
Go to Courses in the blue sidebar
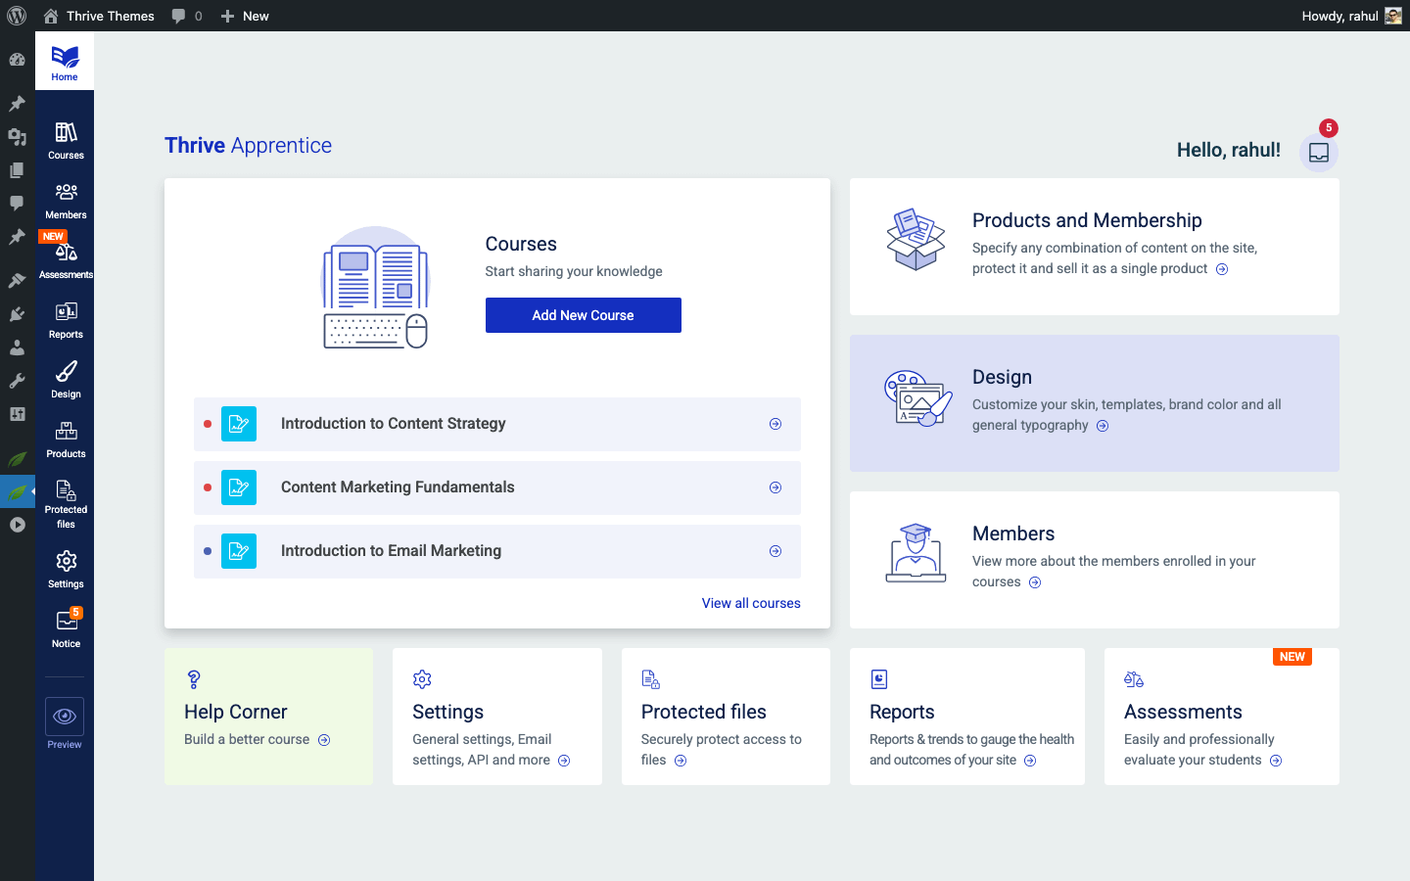(66, 140)
